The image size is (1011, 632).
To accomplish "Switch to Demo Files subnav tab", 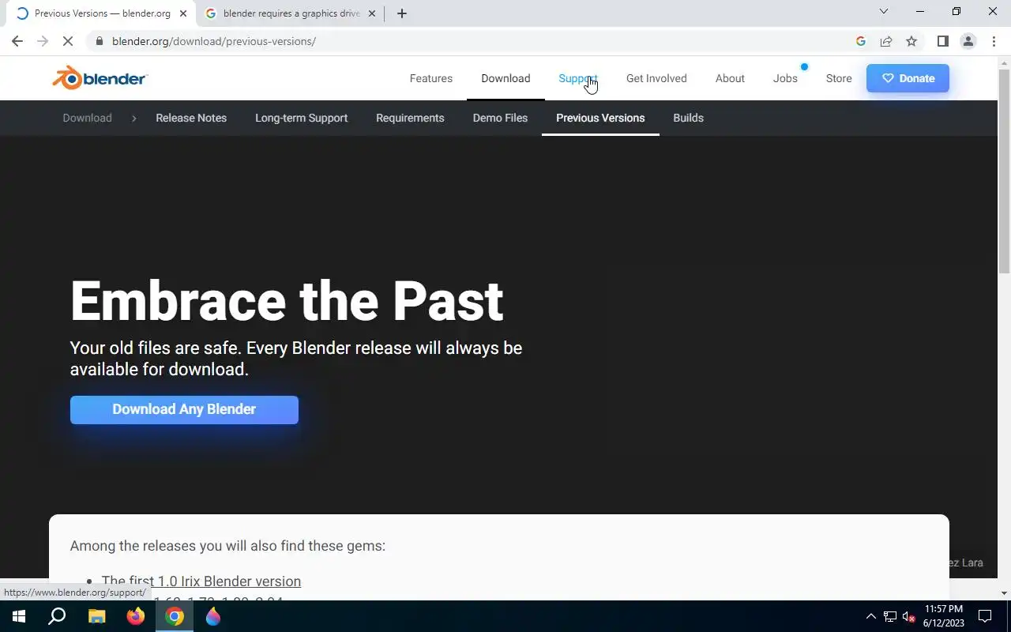I will (500, 118).
